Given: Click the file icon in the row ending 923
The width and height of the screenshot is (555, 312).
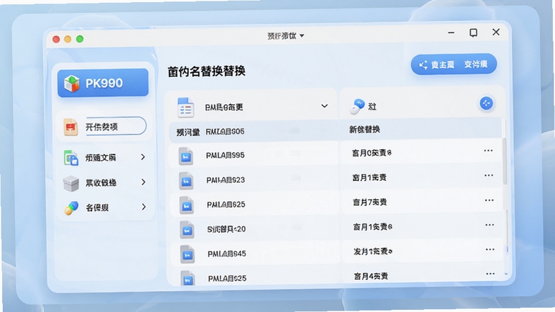Looking at the screenshot, I should tap(186, 181).
